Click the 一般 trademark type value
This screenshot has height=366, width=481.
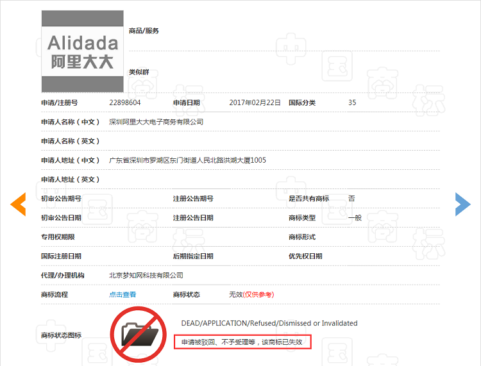point(355,218)
